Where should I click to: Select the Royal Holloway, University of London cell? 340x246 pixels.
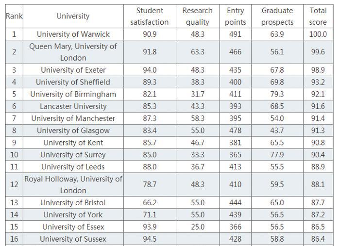[x=73, y=185]
